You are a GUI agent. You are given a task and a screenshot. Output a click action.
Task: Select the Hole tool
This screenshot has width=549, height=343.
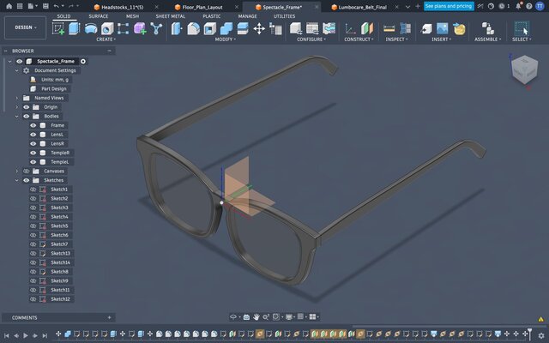coord(107,28)
